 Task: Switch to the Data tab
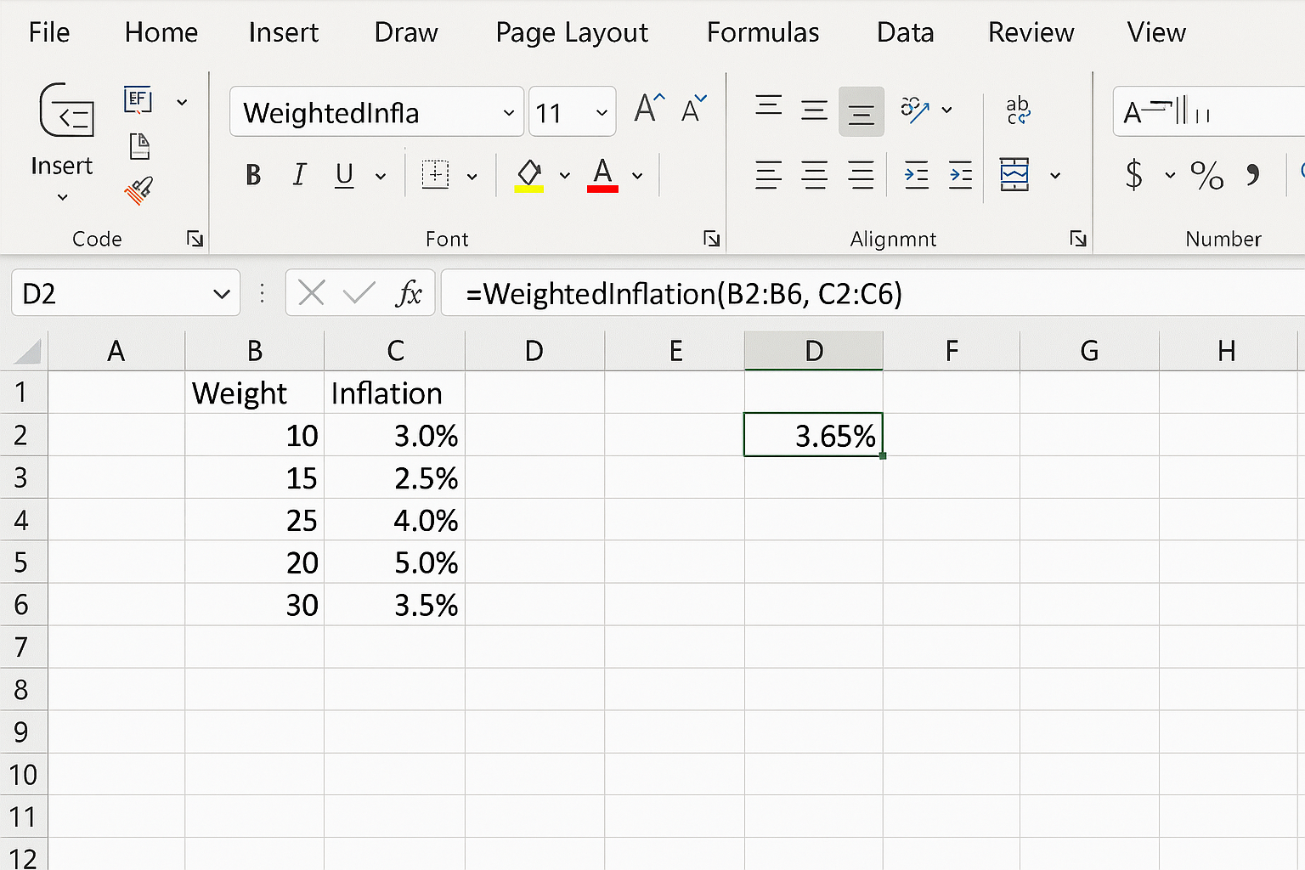(906, 32)
